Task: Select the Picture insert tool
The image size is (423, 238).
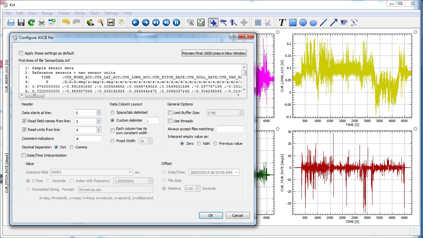Action: point(344,22)
